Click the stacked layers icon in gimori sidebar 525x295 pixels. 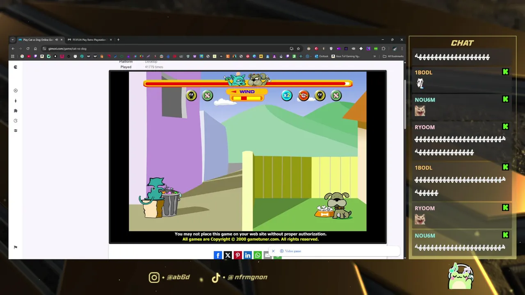coord(16,131)
